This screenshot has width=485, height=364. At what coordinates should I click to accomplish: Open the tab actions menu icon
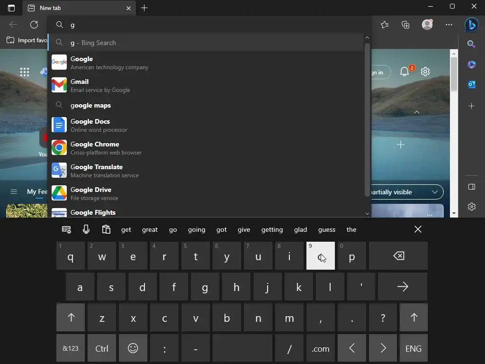coord(11,8)
